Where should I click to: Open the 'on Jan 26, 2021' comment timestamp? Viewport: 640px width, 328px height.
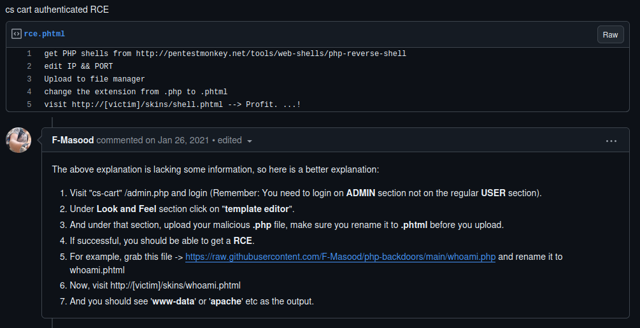point(177,140)
